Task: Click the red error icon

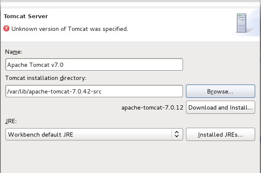Action: pyautogui.click(x=6, y=29)
